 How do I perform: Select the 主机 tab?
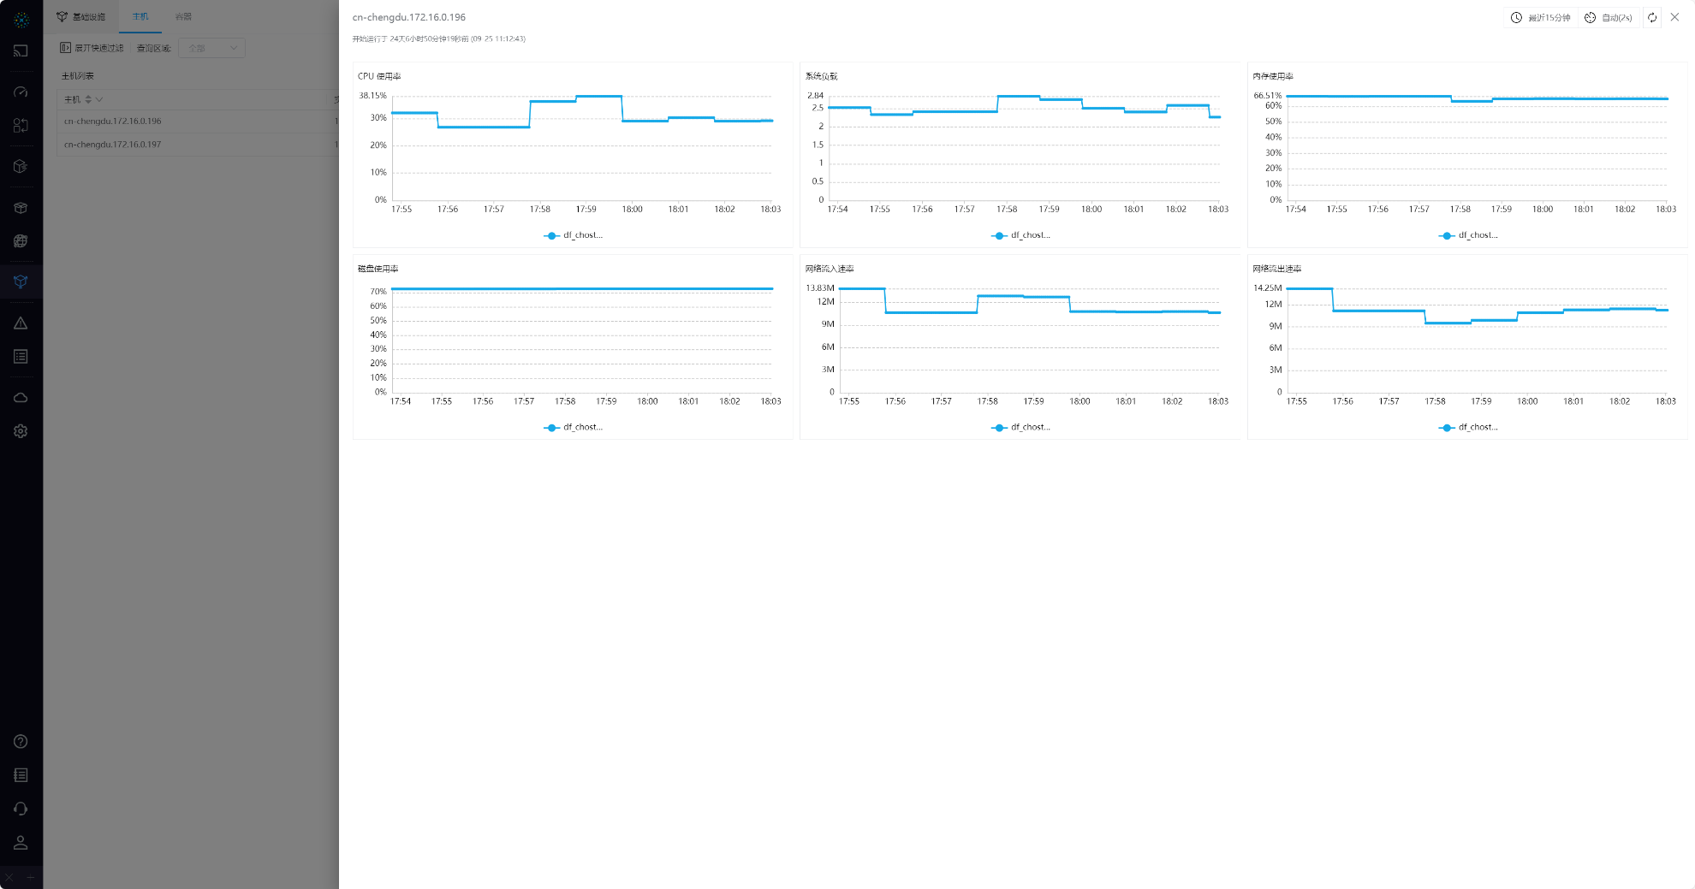(140, 16)
